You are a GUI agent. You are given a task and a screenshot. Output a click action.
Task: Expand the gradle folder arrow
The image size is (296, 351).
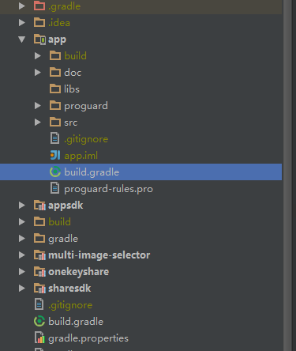tap(22, 239)
